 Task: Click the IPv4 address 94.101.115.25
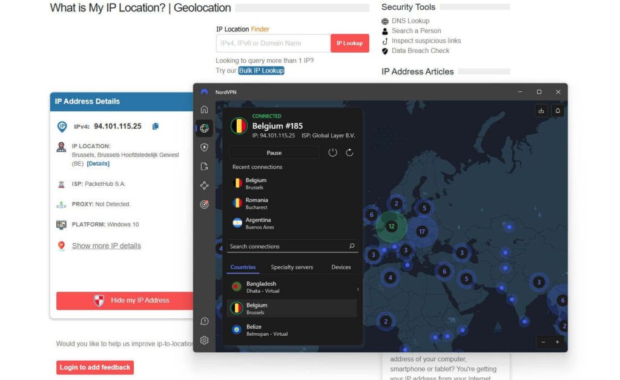(117, 126)
